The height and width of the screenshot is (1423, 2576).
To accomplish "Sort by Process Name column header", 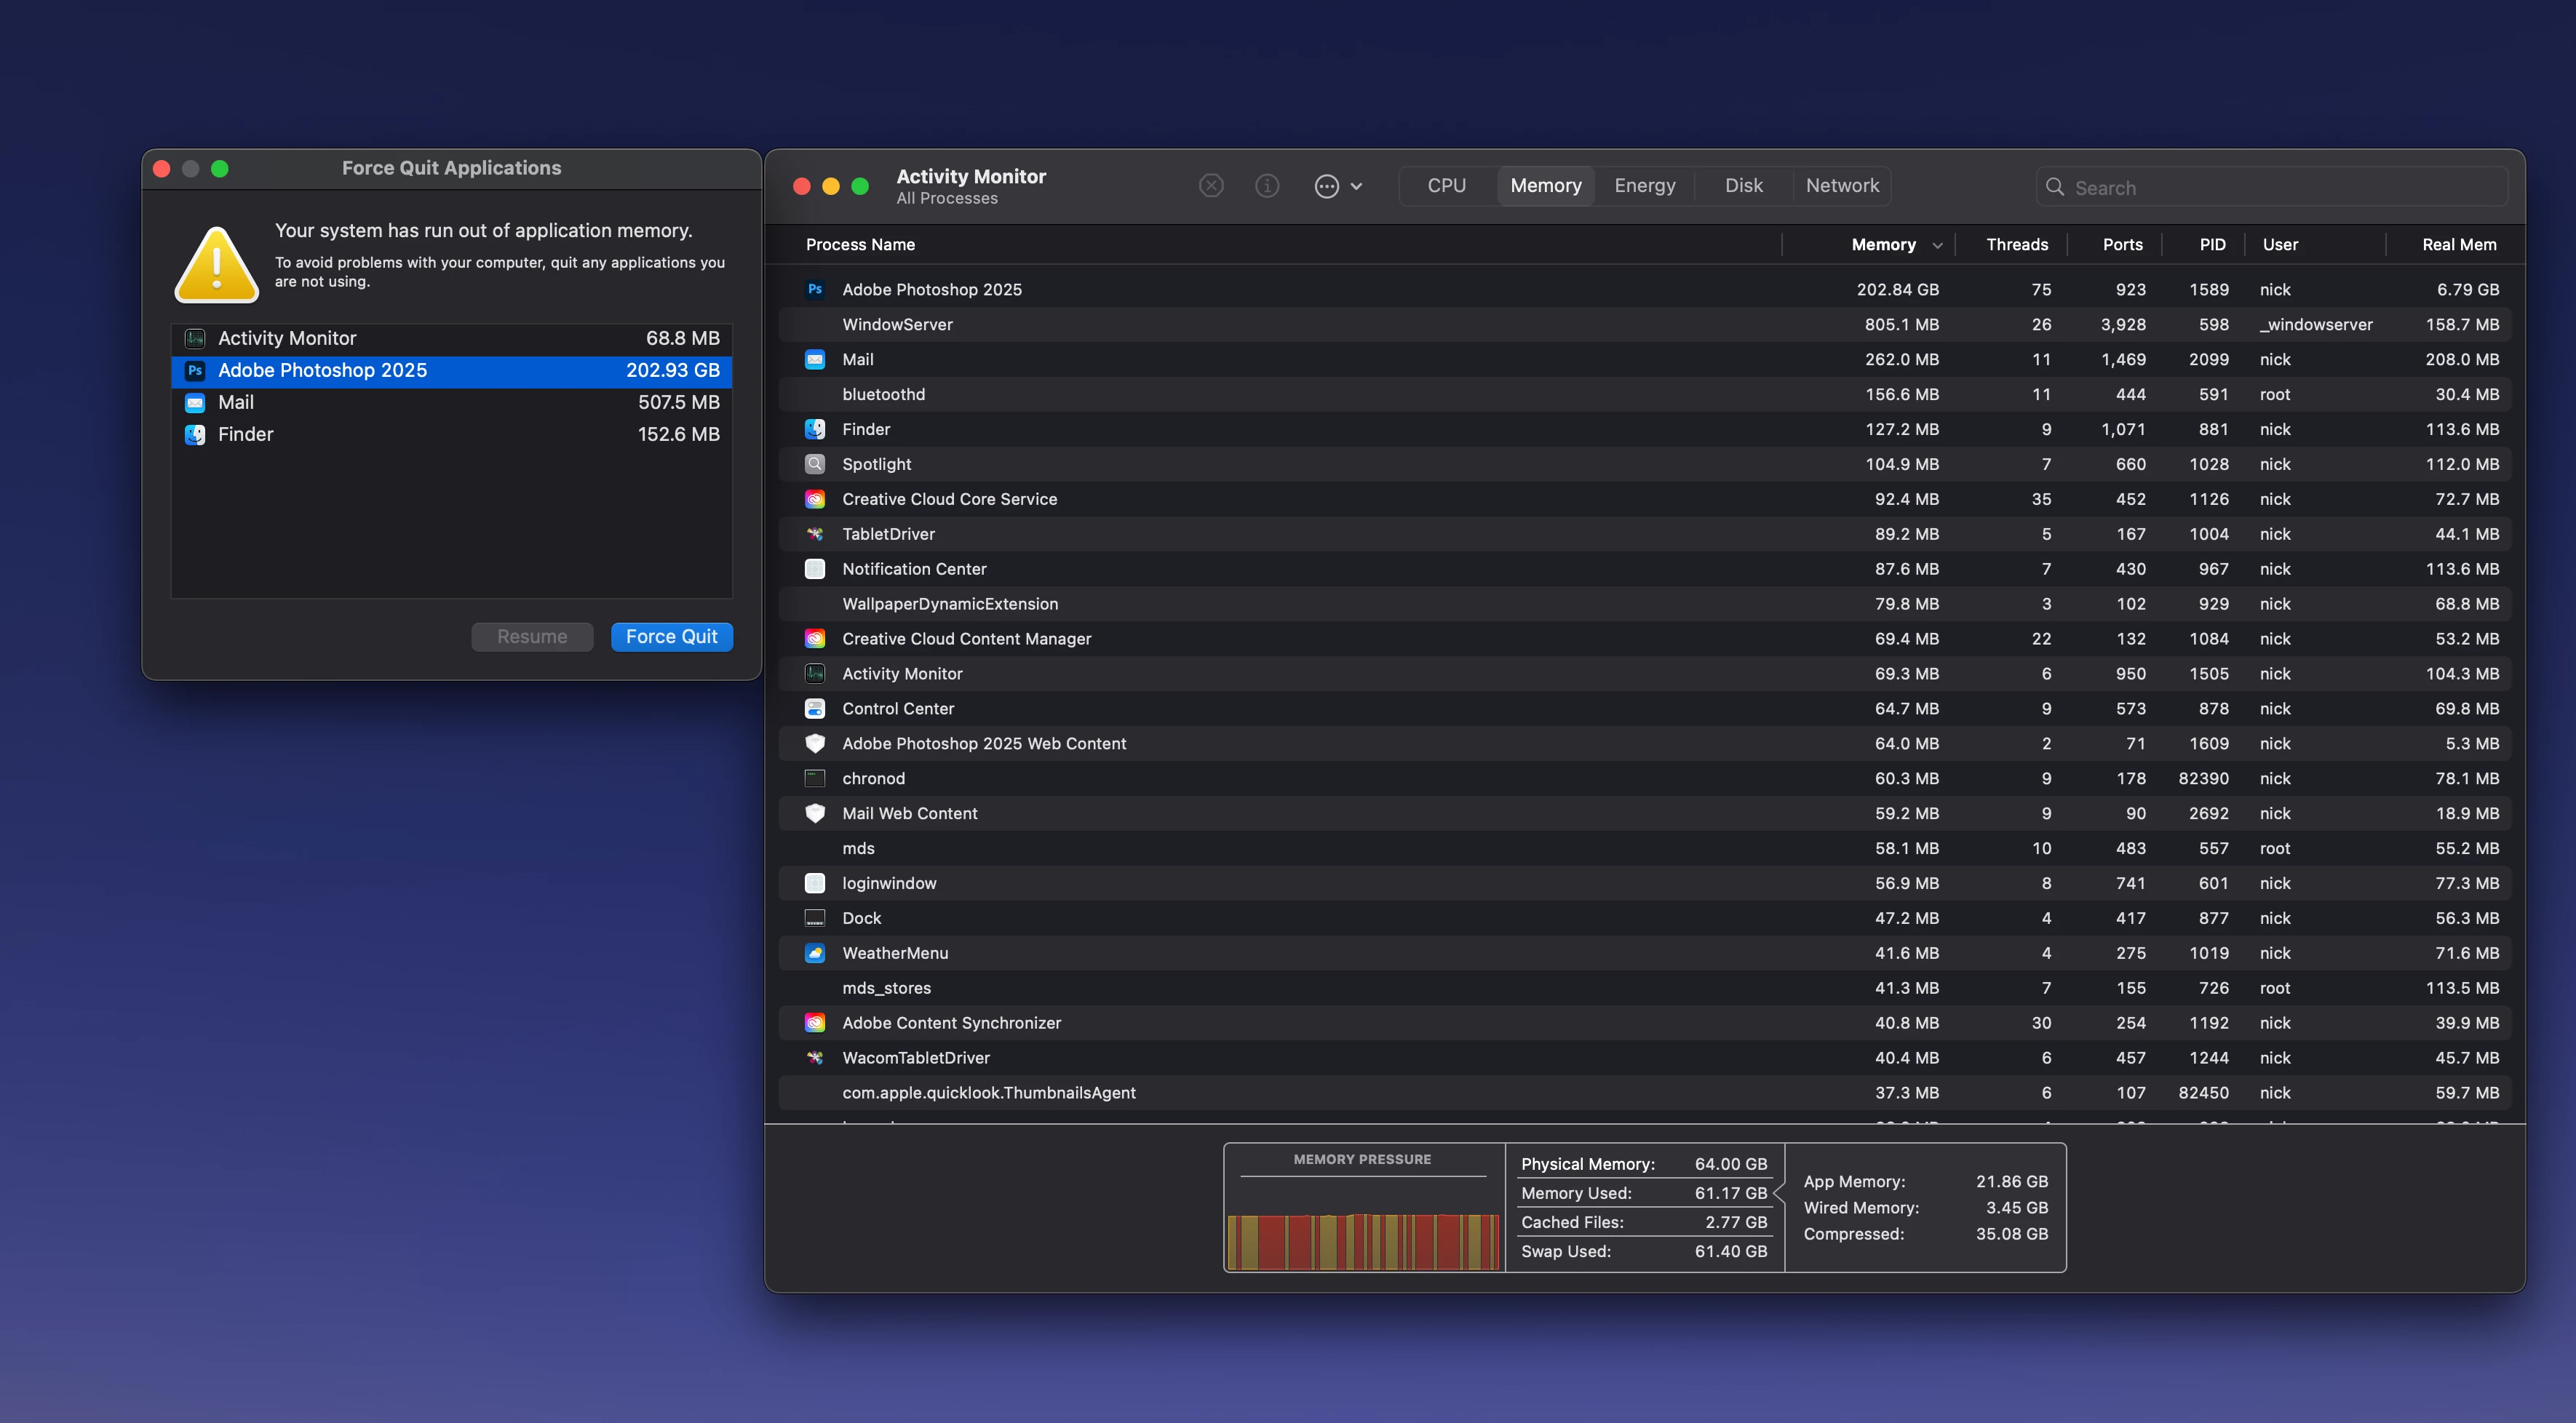I will pyautogui.click(x=860, y=245).
